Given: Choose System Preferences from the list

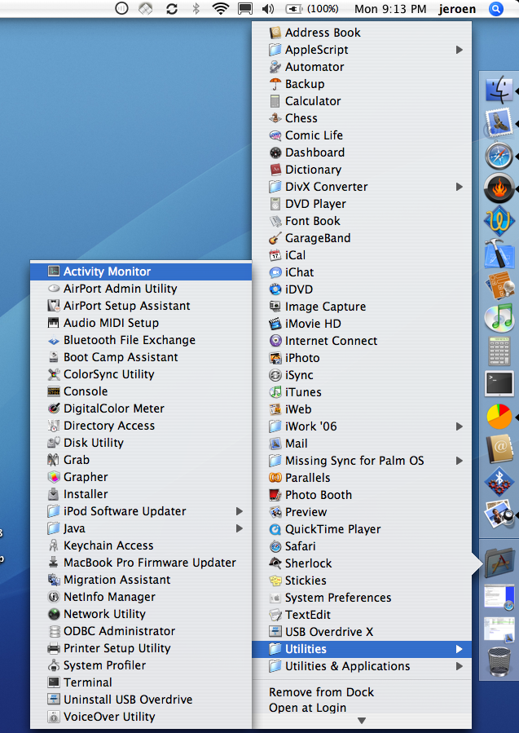Looking at the screenshot, I should (x=362, y=598).
